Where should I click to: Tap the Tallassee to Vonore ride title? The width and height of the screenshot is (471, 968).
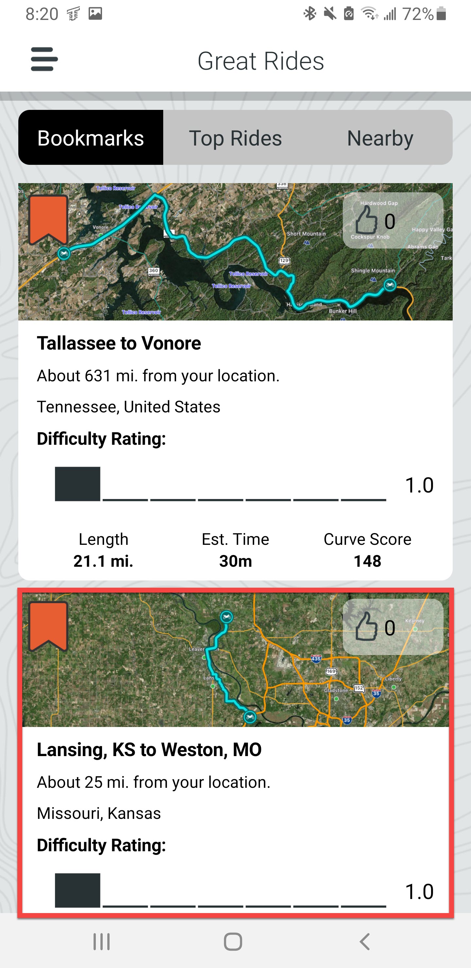click(x=119, y=343)
